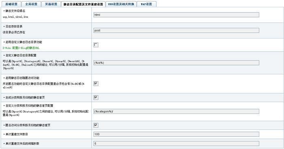
Task: Click the 启用自定义静态日志目录功能 label
Action: 24,42
